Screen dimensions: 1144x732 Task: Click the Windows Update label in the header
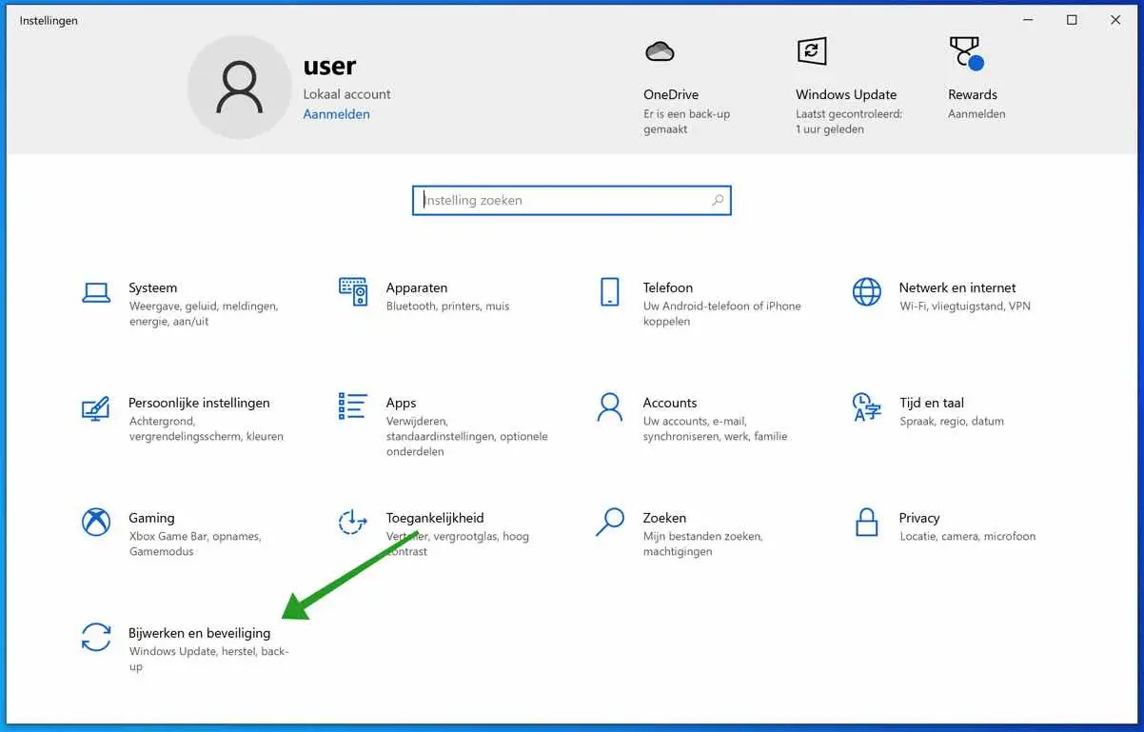tap(846, 94)
